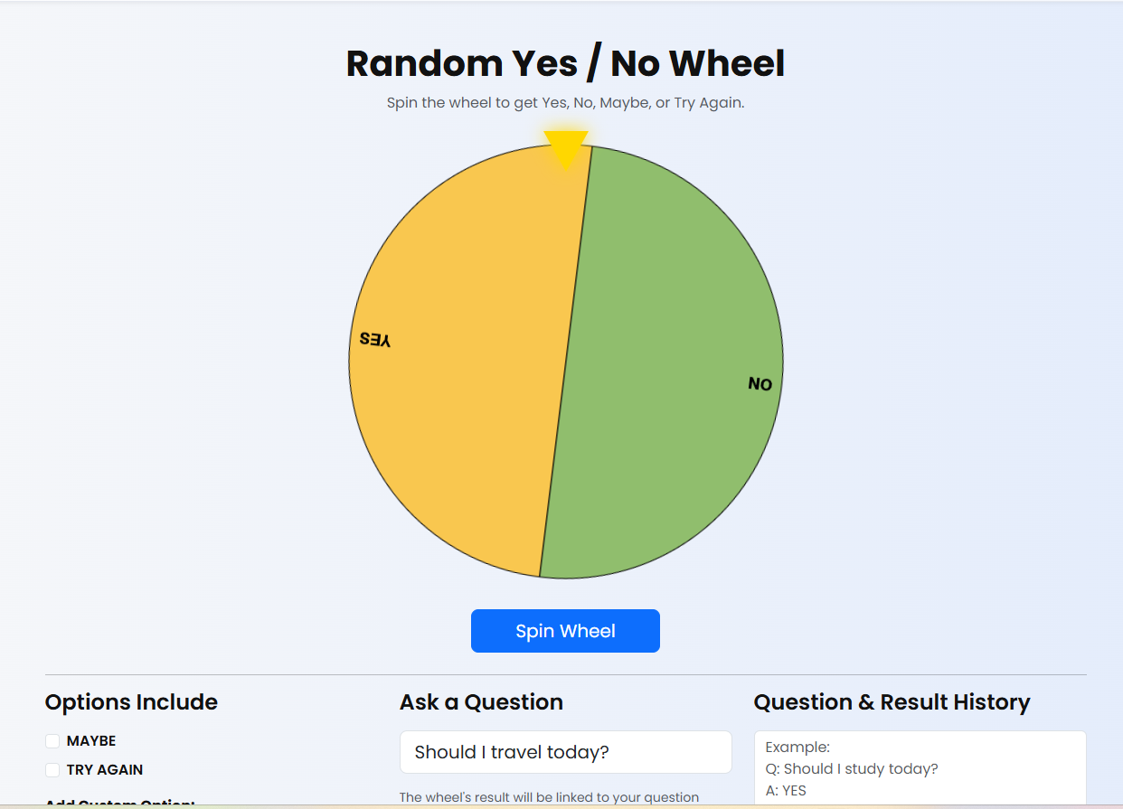Select the question input reading Should I travel today
The image size is (1123, 809).
tap(565, 751)
